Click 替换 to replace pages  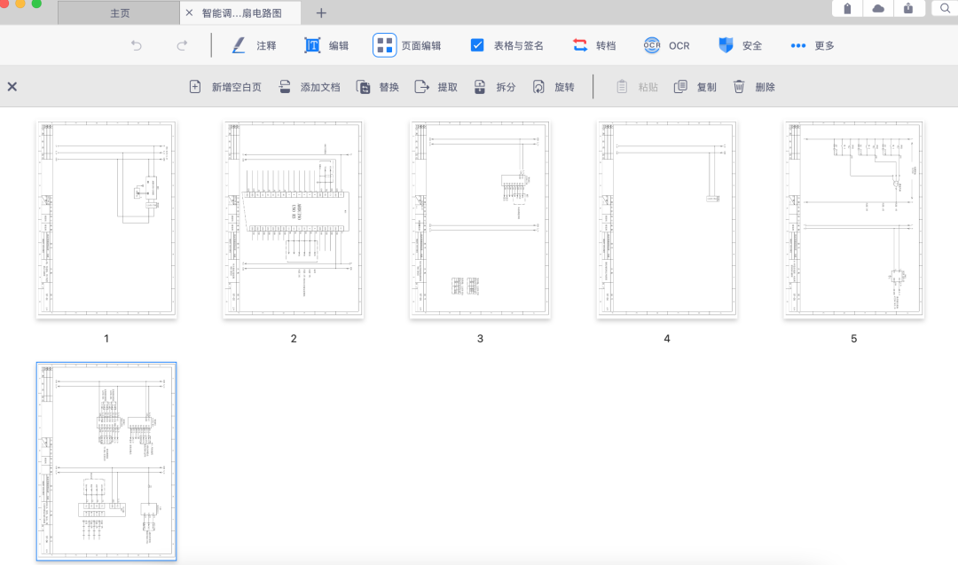point(378,87)
